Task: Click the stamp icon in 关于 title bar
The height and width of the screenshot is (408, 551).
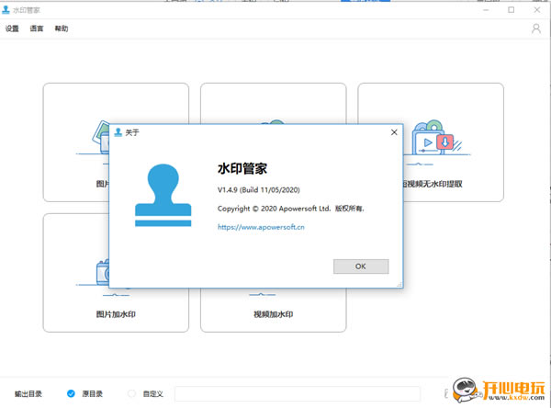Action: pyautogui.click(x=118, y=132)
